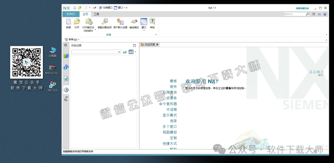Screen dimensions: 334x163
Task: Click the 显示模式 link
Action: pyautogui.click(x=170, y=115)
